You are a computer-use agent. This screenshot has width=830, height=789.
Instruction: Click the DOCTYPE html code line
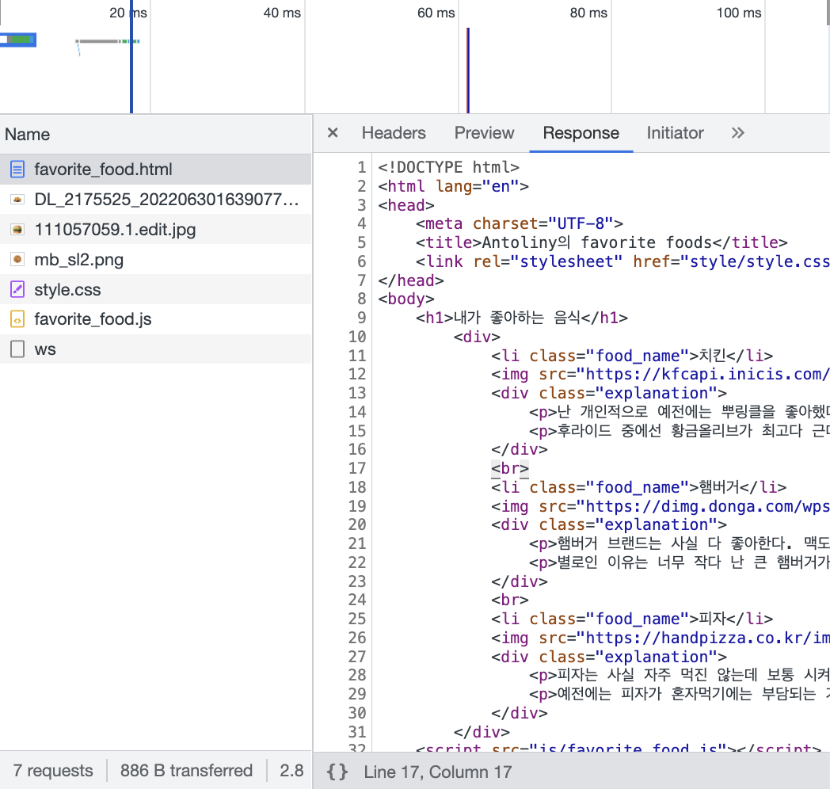click(x=448, y=167)
